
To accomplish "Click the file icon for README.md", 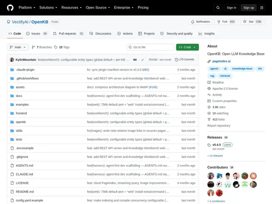I will [12, 192].
